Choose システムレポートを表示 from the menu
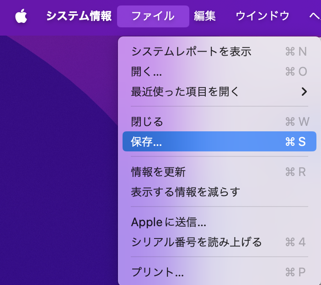The image size is (321, 285). (219, 52)
